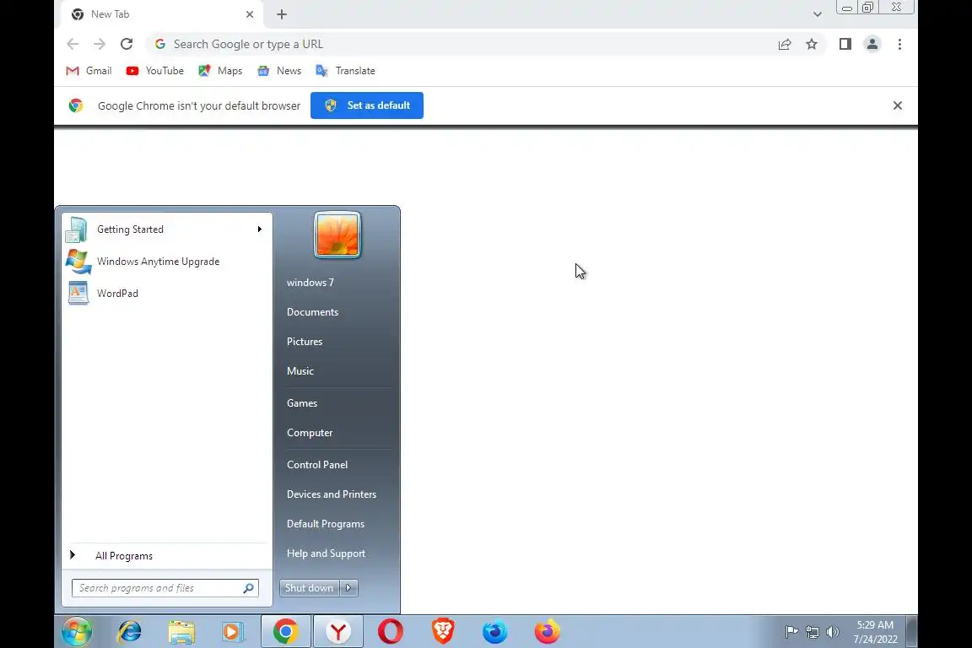Open Music from Start menu

pos(300,370)
